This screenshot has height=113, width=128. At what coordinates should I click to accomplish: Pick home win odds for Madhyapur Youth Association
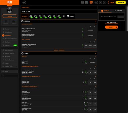pyautogui.click(x=86, y=46)
